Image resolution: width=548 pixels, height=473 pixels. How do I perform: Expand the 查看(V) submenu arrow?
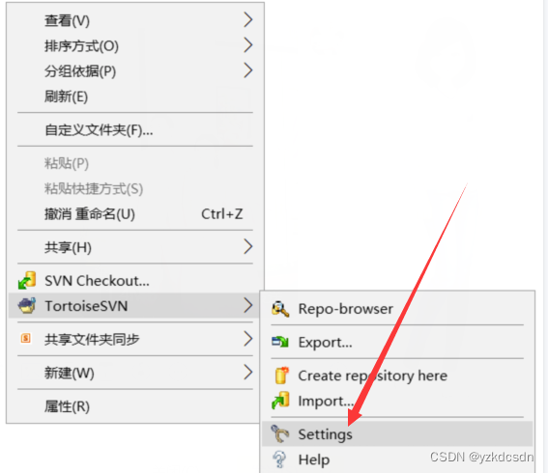(247, 20)
